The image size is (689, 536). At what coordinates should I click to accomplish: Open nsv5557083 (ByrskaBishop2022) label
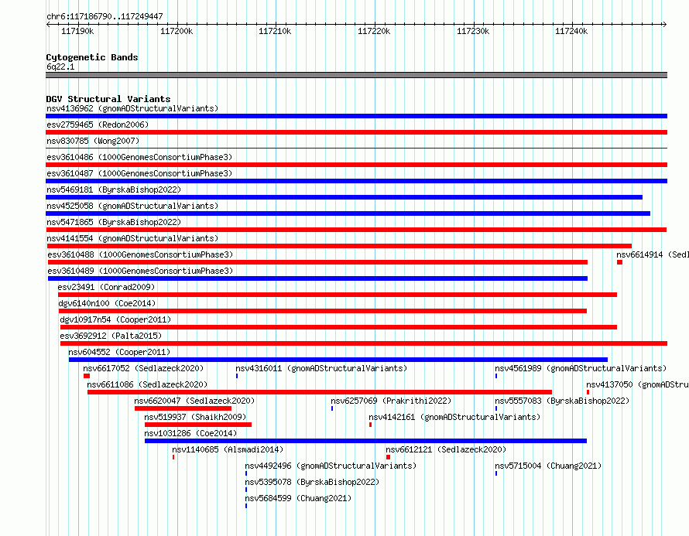562,401
